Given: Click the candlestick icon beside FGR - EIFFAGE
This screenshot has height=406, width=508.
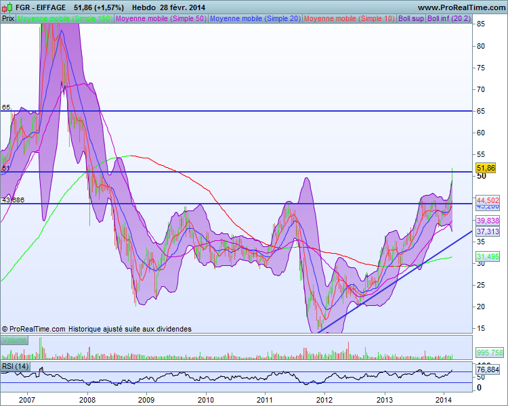Looking at the screenshot, I should point(7,7).
